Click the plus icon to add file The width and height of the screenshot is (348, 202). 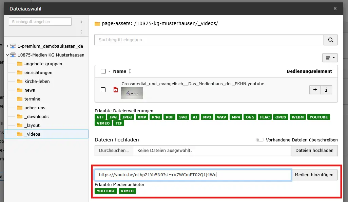click(x=315, y=90)
